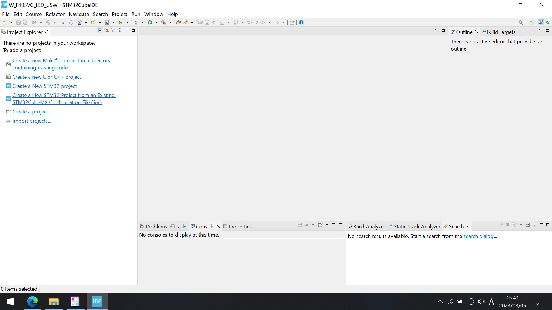
Task: Click the Forward navigation arrow icon
Action: 276,22
